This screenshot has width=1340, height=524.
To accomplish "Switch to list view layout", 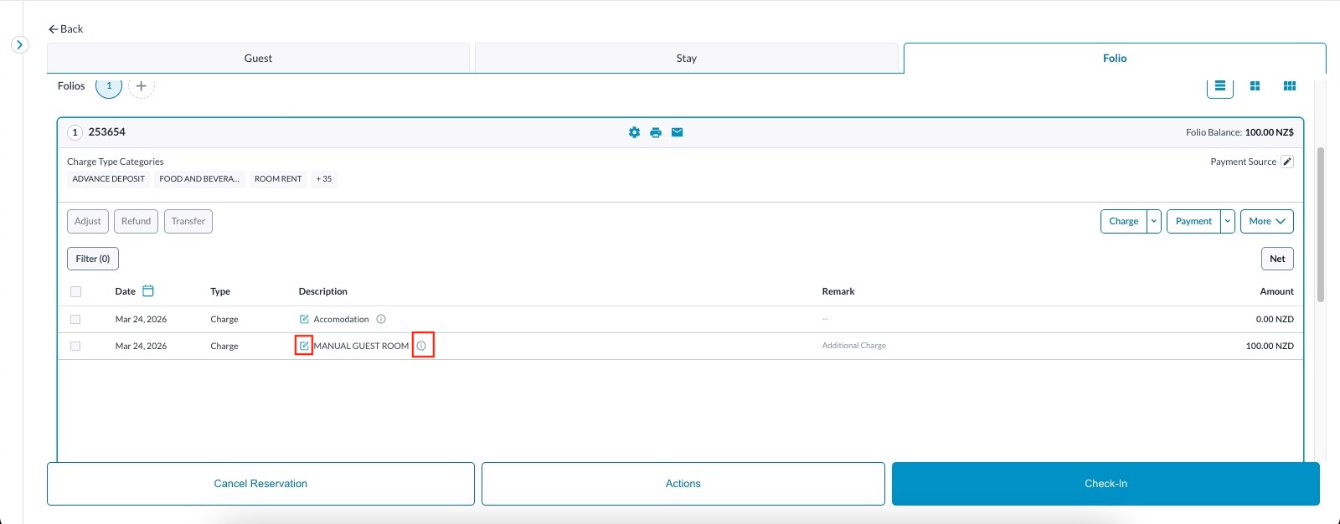I will 1219,86.
